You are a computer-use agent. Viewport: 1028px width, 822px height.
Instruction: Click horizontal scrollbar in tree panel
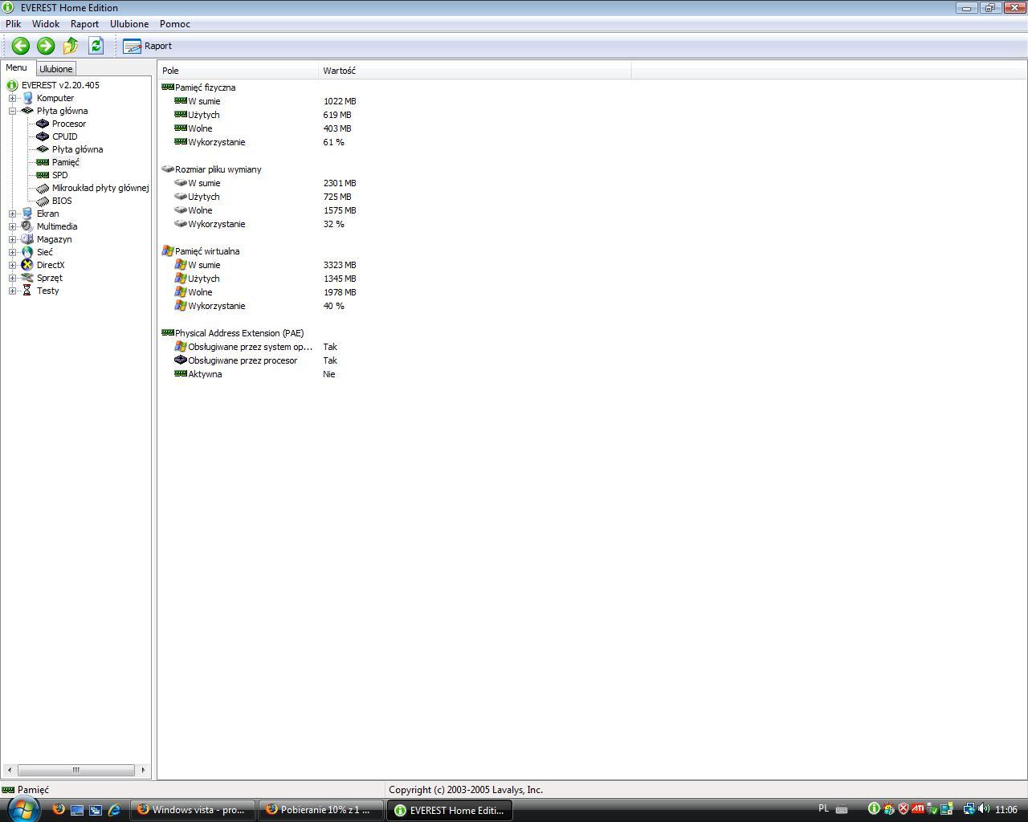coord(76,770)
